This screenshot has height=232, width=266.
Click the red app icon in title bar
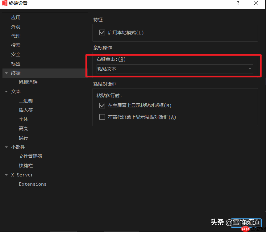click(x=4, y=3)
